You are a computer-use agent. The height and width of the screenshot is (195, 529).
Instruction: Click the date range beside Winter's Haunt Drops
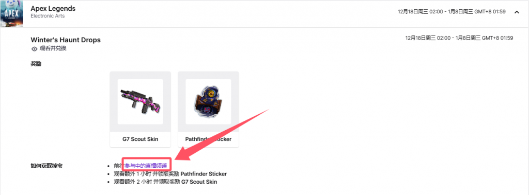tap(459, 38)
